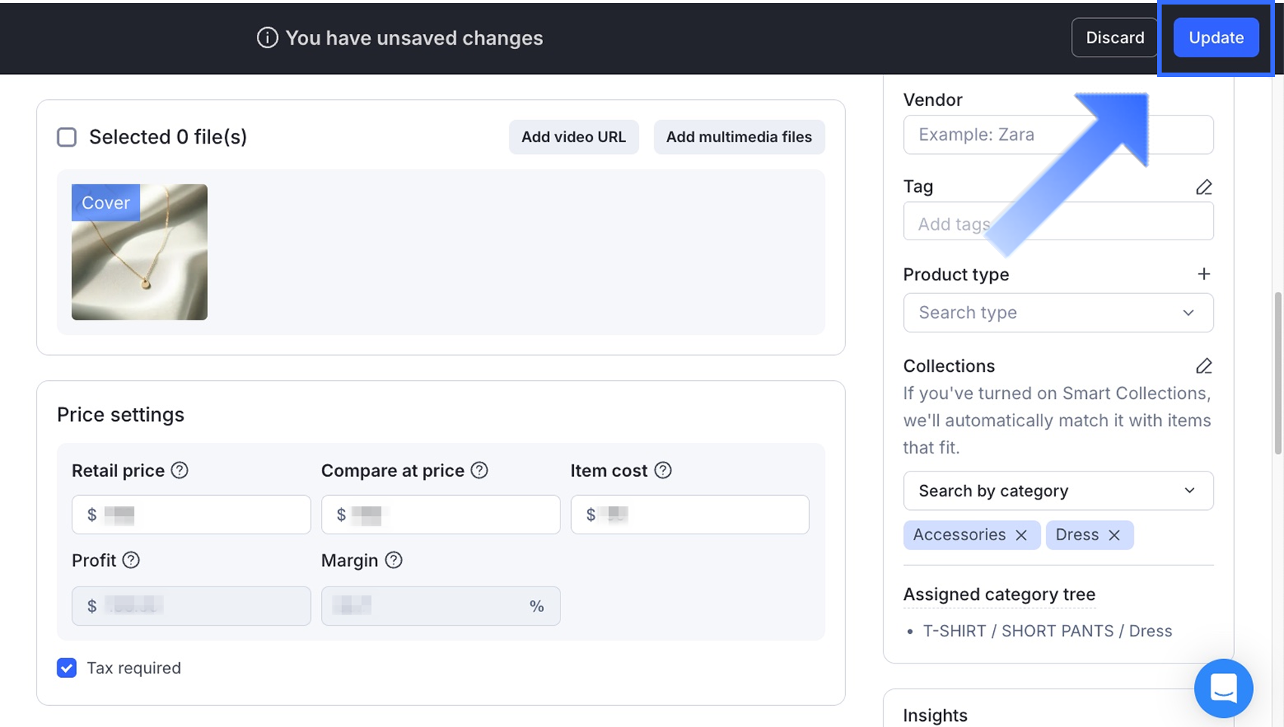Show help for Item cost
The height and width of the screenshot is (727, 1284).
(662, 470)
